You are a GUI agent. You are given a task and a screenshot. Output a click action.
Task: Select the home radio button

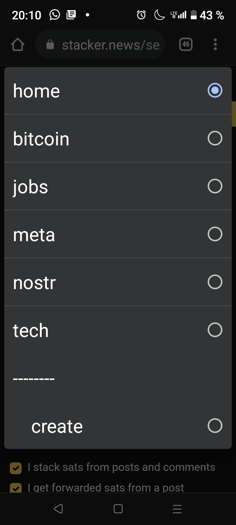tap(215, 91)
